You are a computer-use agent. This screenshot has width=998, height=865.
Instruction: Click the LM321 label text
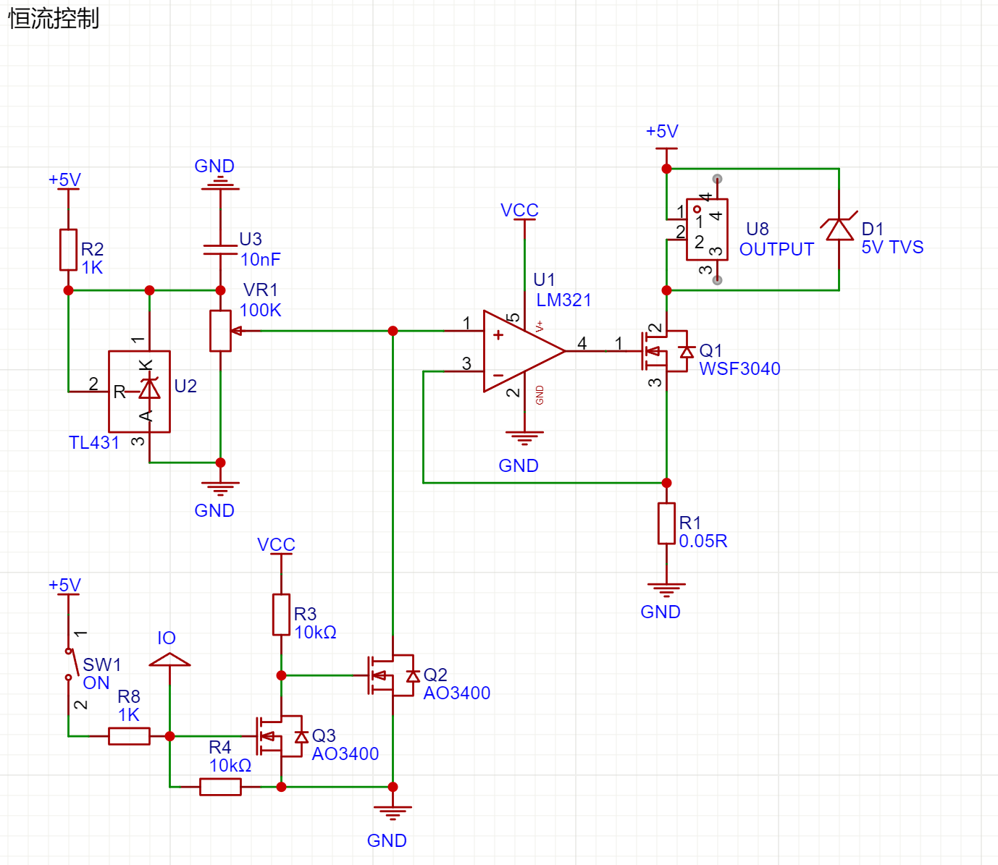563,300
